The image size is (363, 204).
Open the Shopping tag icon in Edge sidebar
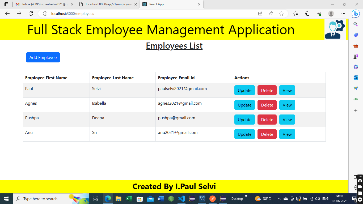[356, 35]
